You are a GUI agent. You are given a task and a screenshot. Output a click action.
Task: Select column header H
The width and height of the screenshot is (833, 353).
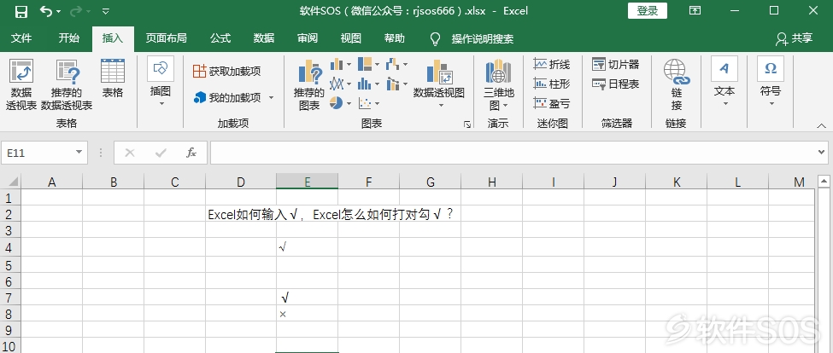pyautogui.click(x=491, y=182)
